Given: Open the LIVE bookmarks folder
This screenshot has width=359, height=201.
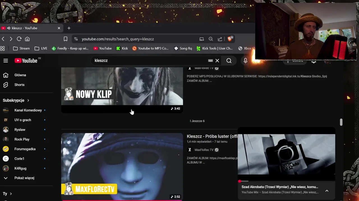Looking at the screenshot, I should [x=41, y=48].
